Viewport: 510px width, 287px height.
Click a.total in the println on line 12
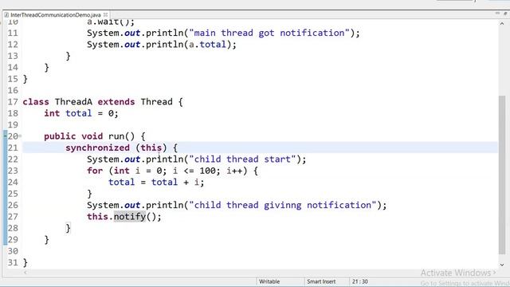pyautogui.click(x=207, y=45)
